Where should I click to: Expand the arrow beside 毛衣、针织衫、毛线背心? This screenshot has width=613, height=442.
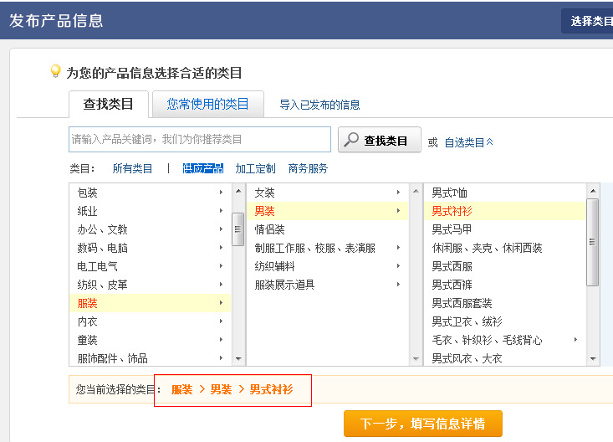click(575, 339)
